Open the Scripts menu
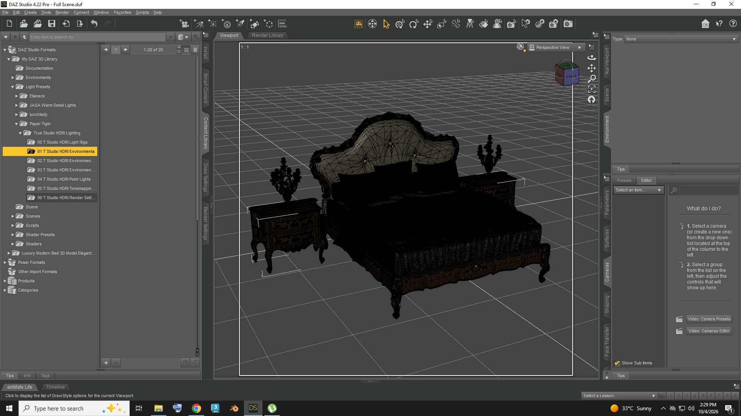This screenshot has width=741, height=416. pos(142,12)
